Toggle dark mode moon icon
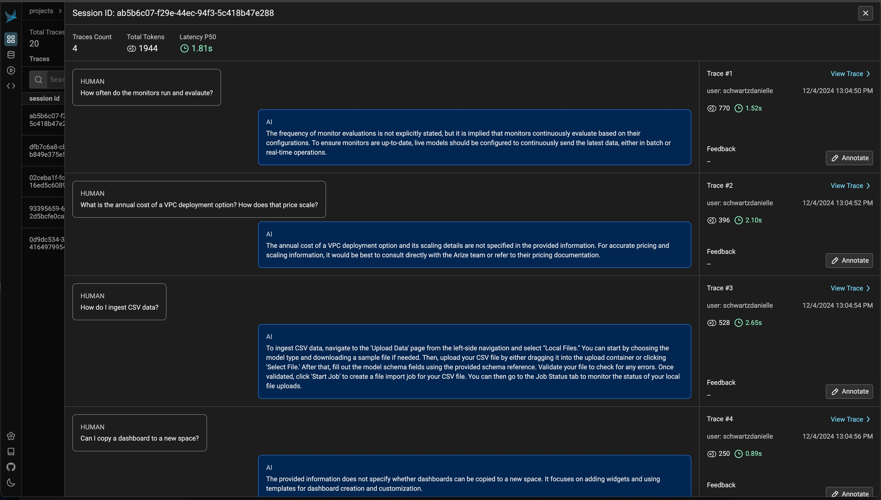This screenshot has height=500, width=881. click(x=11, y=482)
